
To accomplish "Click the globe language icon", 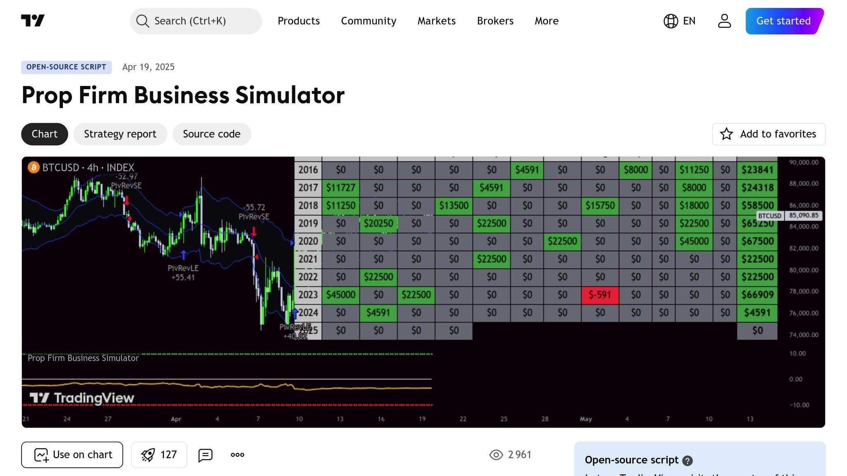I will pyautogui.click(x=670, y=21).
